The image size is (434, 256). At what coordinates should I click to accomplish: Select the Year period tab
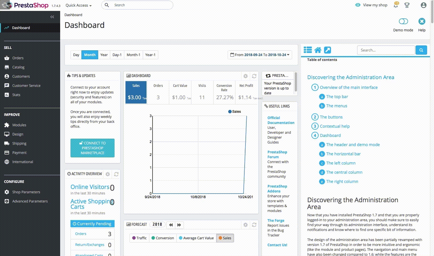[104, 55]
